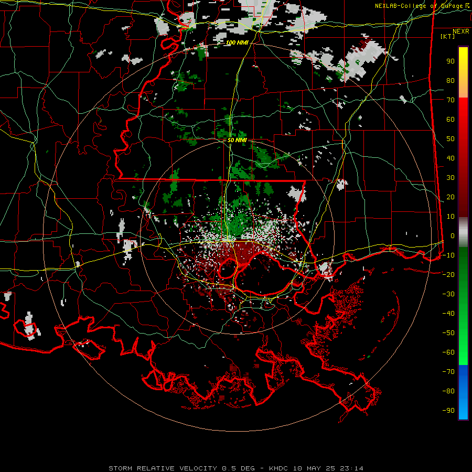Click the 0 value on the velocity scale
This screenshot has width=472, height=472.
click(x=453, y=235)
